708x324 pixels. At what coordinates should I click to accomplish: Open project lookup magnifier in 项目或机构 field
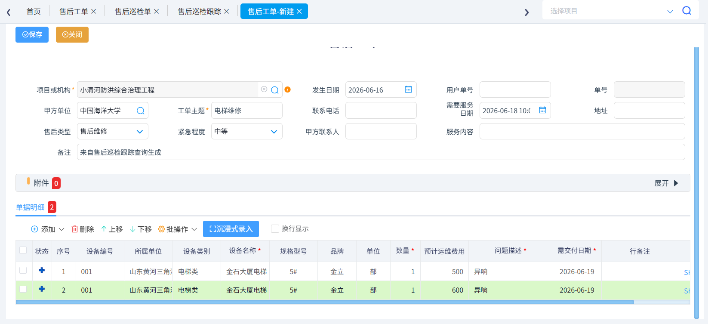point(275,90)
